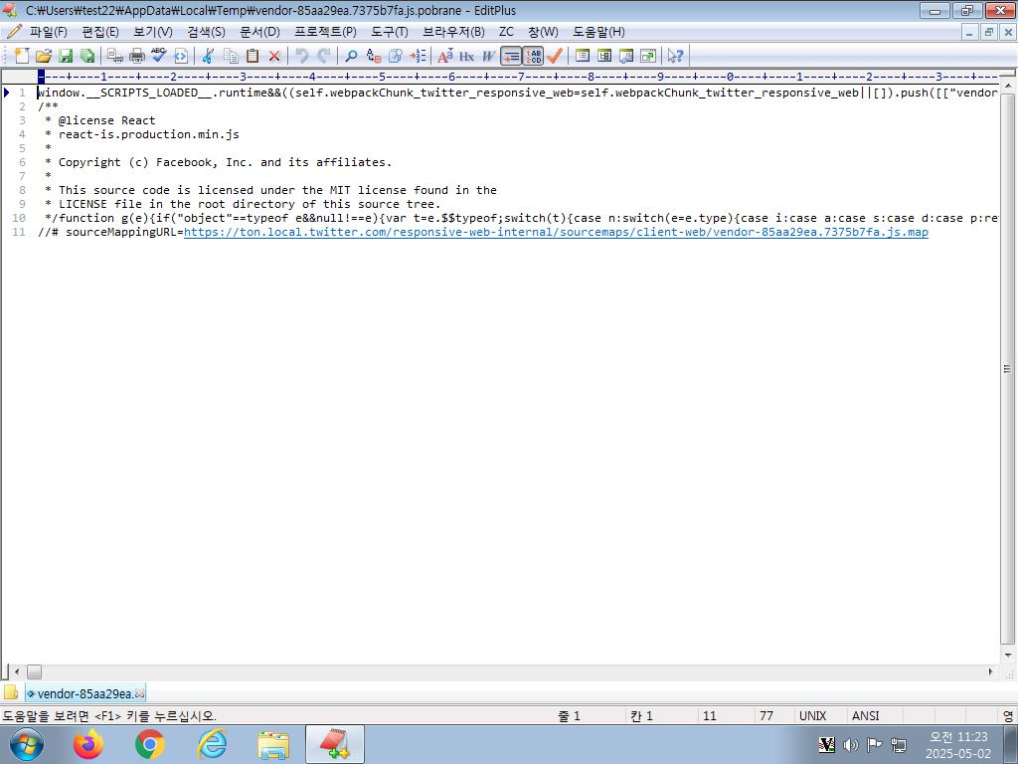Open Find with the magnifier icon
The height and width of the screenshot is (764, 1018).
pyautogui.click(x=351, y=56)
